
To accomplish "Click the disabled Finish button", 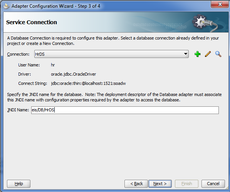I will 186,184.
